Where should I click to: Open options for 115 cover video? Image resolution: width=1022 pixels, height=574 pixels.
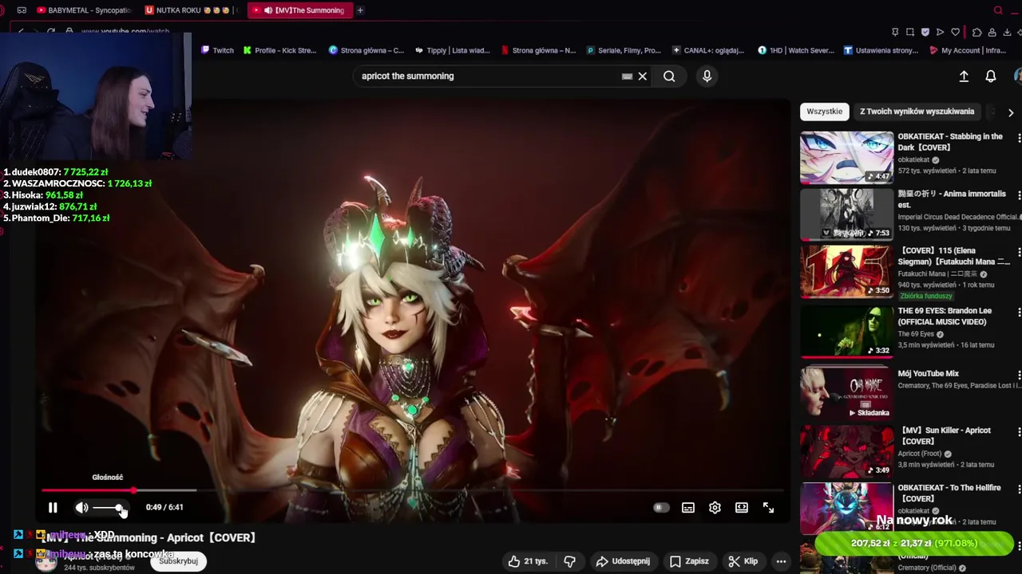click(x=1019, y=252)
